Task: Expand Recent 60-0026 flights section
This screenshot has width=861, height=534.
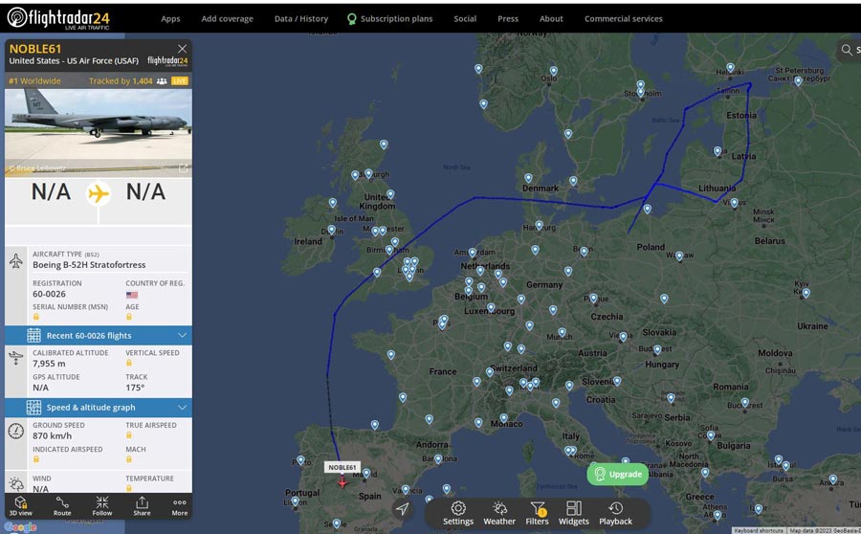Action: [x=99, y=335]
